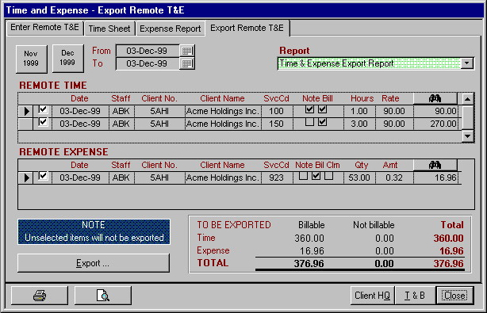Click the binoculars icon in Remote Expense header
This screenshot has height=313, width=487.
pos(435,165)
